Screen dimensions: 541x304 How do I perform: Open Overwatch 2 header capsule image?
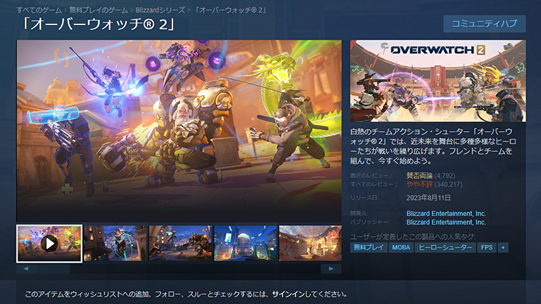[x=438, y=81]
